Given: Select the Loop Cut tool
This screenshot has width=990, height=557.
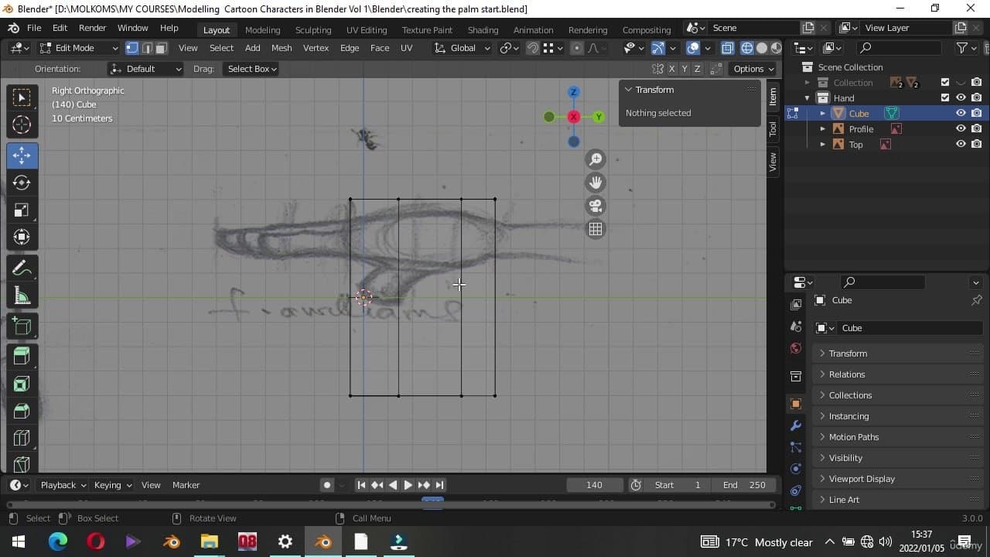Looking at the screenshot, I should (22, 438).
